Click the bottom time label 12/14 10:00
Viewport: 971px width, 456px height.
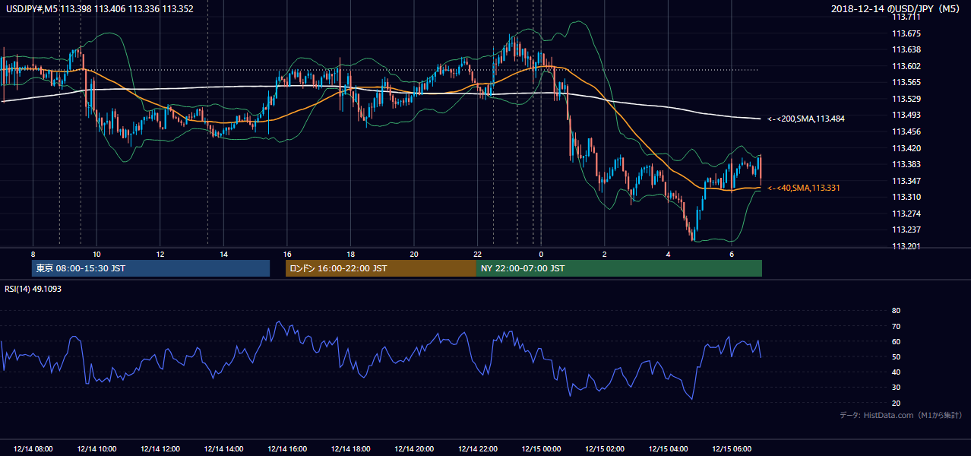pyautogui.click(x=96, y=449)
